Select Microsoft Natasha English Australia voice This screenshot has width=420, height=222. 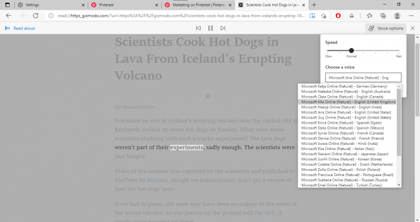347,91
